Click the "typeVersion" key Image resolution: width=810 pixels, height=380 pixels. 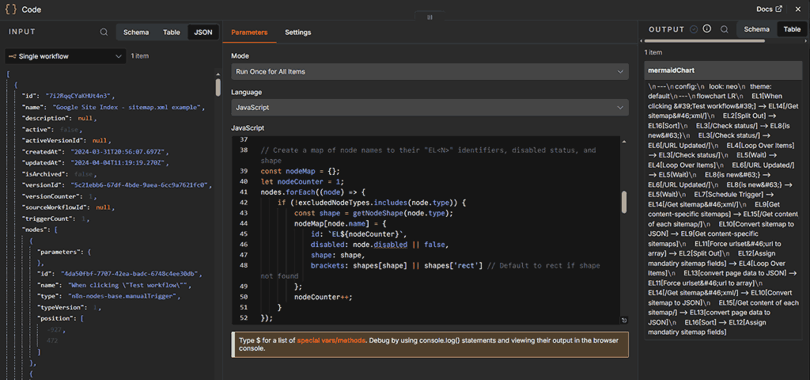pos(59,308)
